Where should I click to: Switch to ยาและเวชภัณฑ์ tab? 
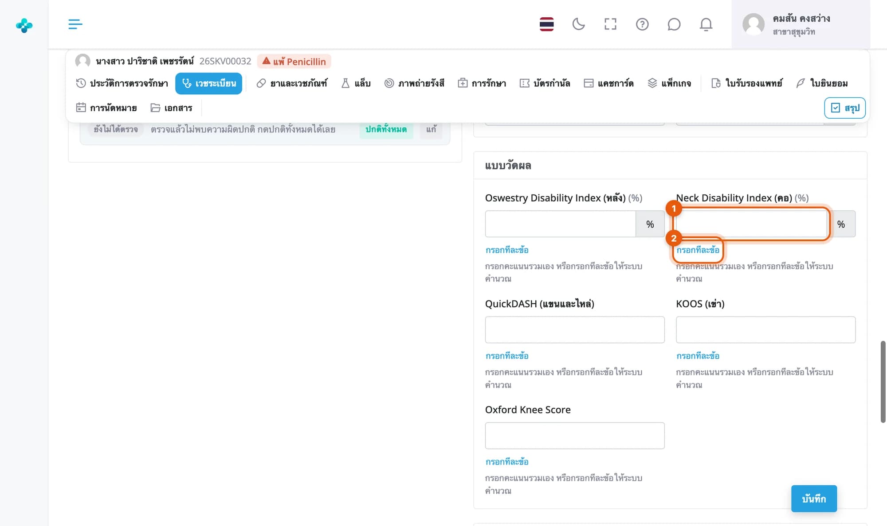pos(292,83)
